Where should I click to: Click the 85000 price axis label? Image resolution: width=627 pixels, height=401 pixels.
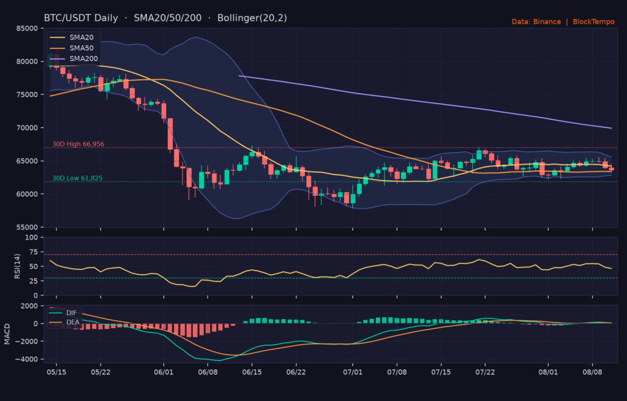click(27, 28)
